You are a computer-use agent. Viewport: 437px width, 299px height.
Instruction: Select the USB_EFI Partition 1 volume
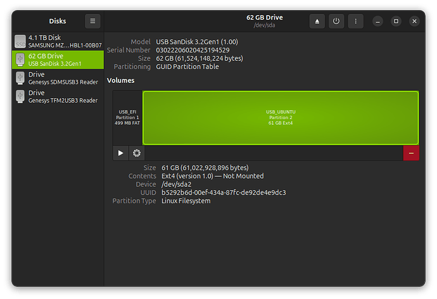(x=127, y=117)
